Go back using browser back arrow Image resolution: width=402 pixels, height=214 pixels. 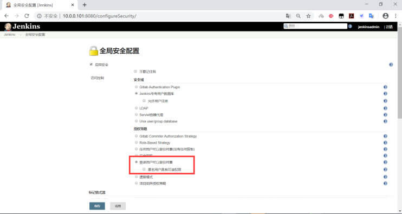point(7,16)
